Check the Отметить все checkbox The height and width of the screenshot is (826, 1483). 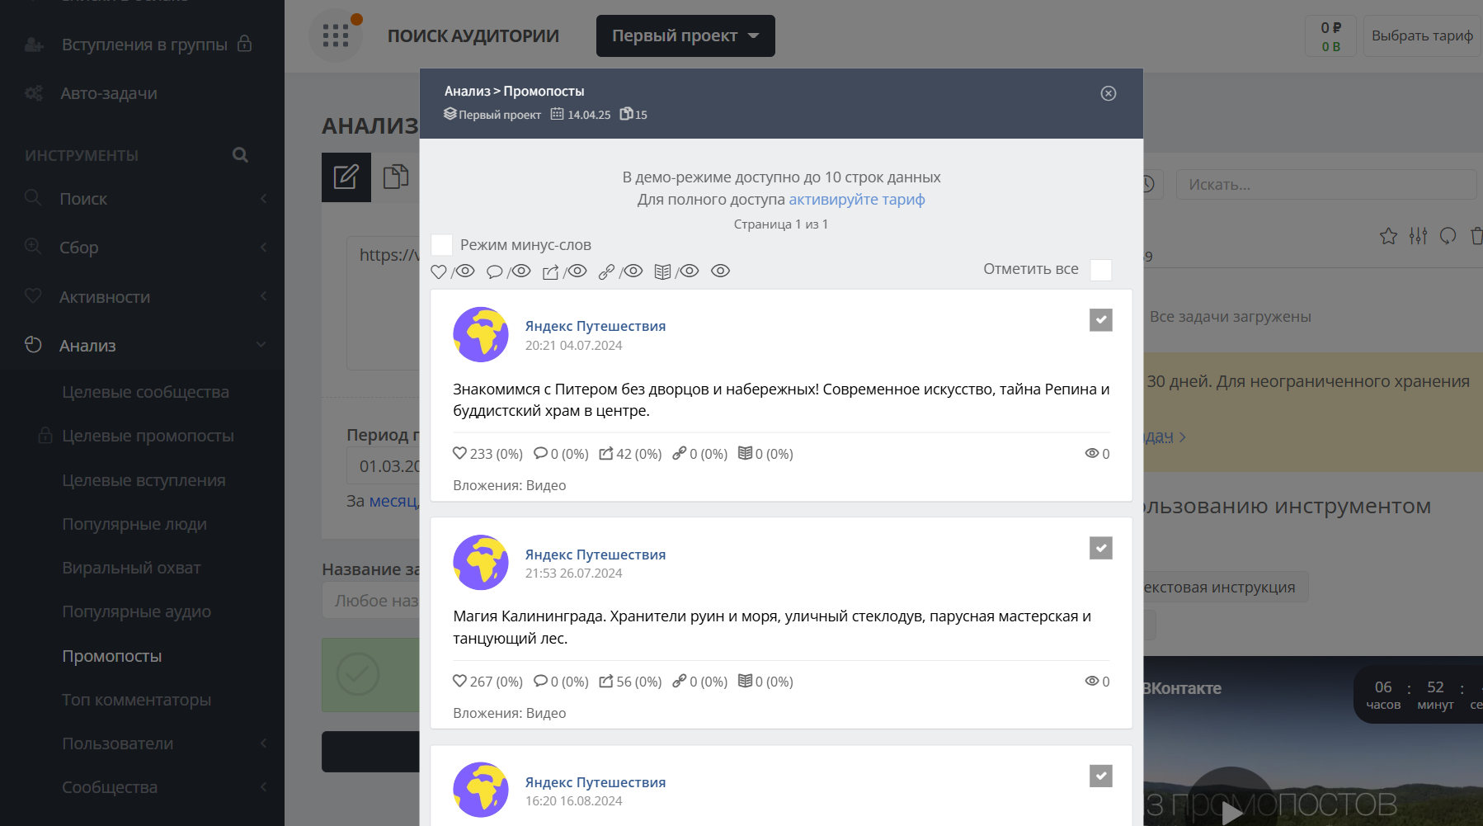1100,270
